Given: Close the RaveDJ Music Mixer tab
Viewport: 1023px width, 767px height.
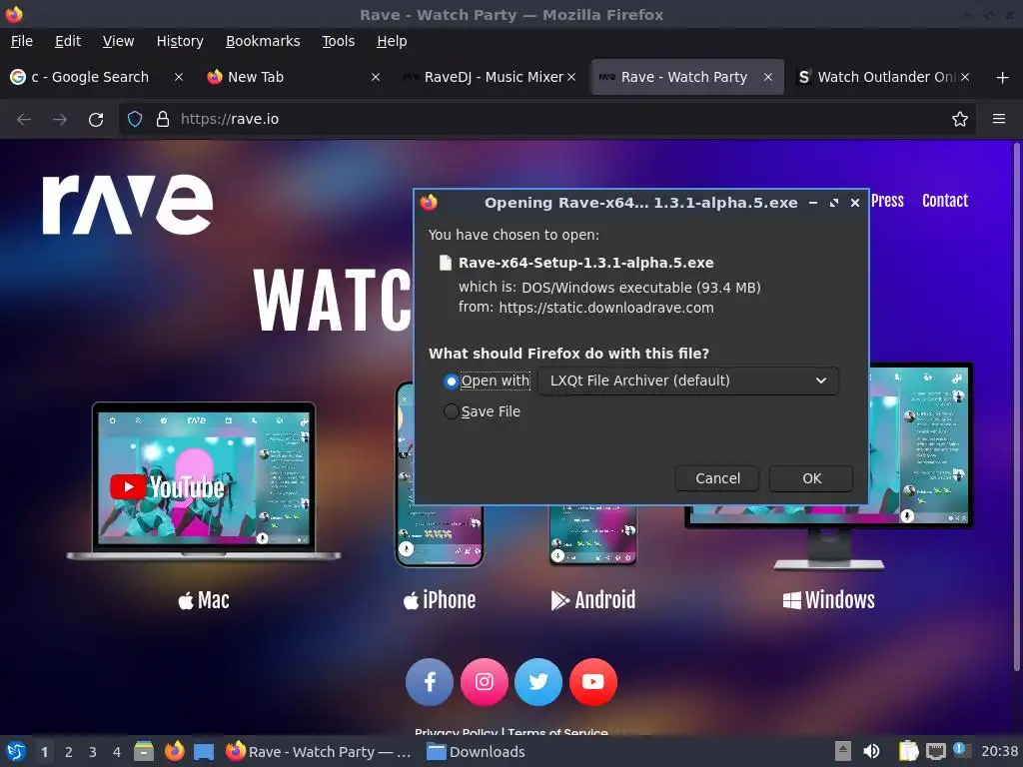Looking at the screenshot, I should click(570, 77).
